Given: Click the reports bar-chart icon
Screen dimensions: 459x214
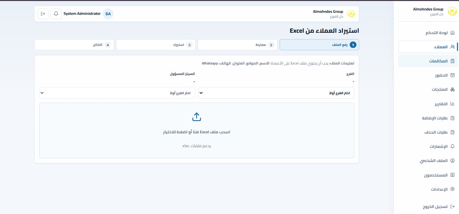Looking at the screenshot, I should pyautogui.click(x=453, y=104).
